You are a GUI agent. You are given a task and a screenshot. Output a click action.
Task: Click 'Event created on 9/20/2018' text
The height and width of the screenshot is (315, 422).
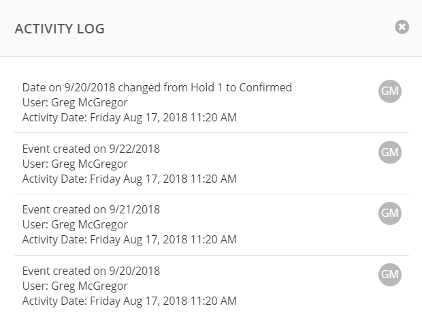pyautogui.click(x=91, y=271)
